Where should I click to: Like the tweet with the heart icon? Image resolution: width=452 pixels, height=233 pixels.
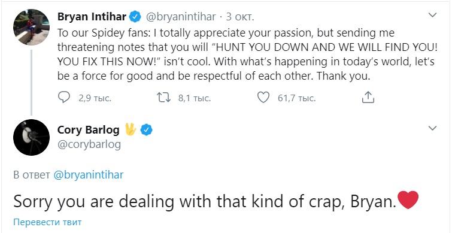click(x=263, y=98)
